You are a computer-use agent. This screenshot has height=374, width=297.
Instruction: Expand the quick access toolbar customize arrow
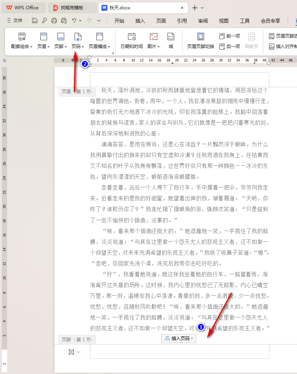point(99,21)
